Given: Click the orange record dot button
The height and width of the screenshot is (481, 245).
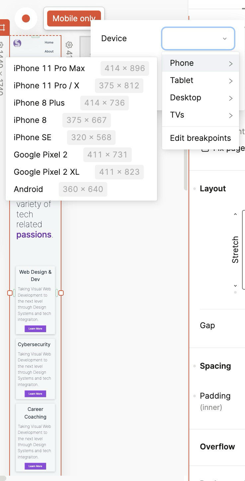Looking at the screenshot, I should [26, 19].
